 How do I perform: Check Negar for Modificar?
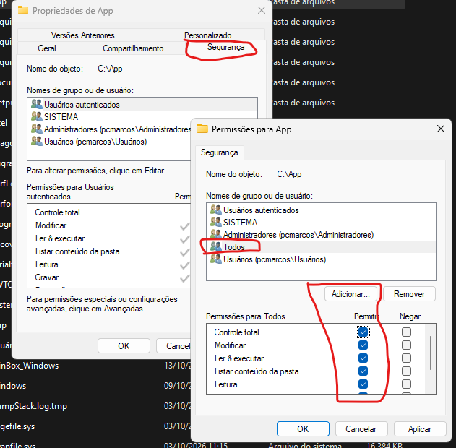406,345
